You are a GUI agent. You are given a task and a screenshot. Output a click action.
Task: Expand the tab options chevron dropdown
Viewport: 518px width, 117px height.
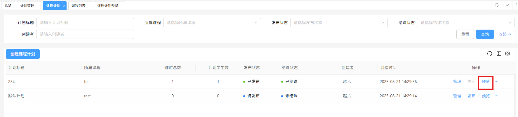[x=507, y=5]
